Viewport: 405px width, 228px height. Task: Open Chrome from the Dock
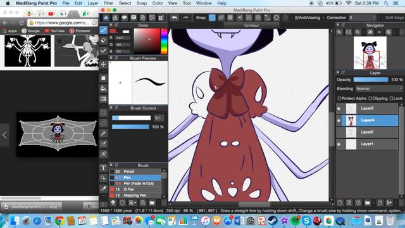click(59, 221)
